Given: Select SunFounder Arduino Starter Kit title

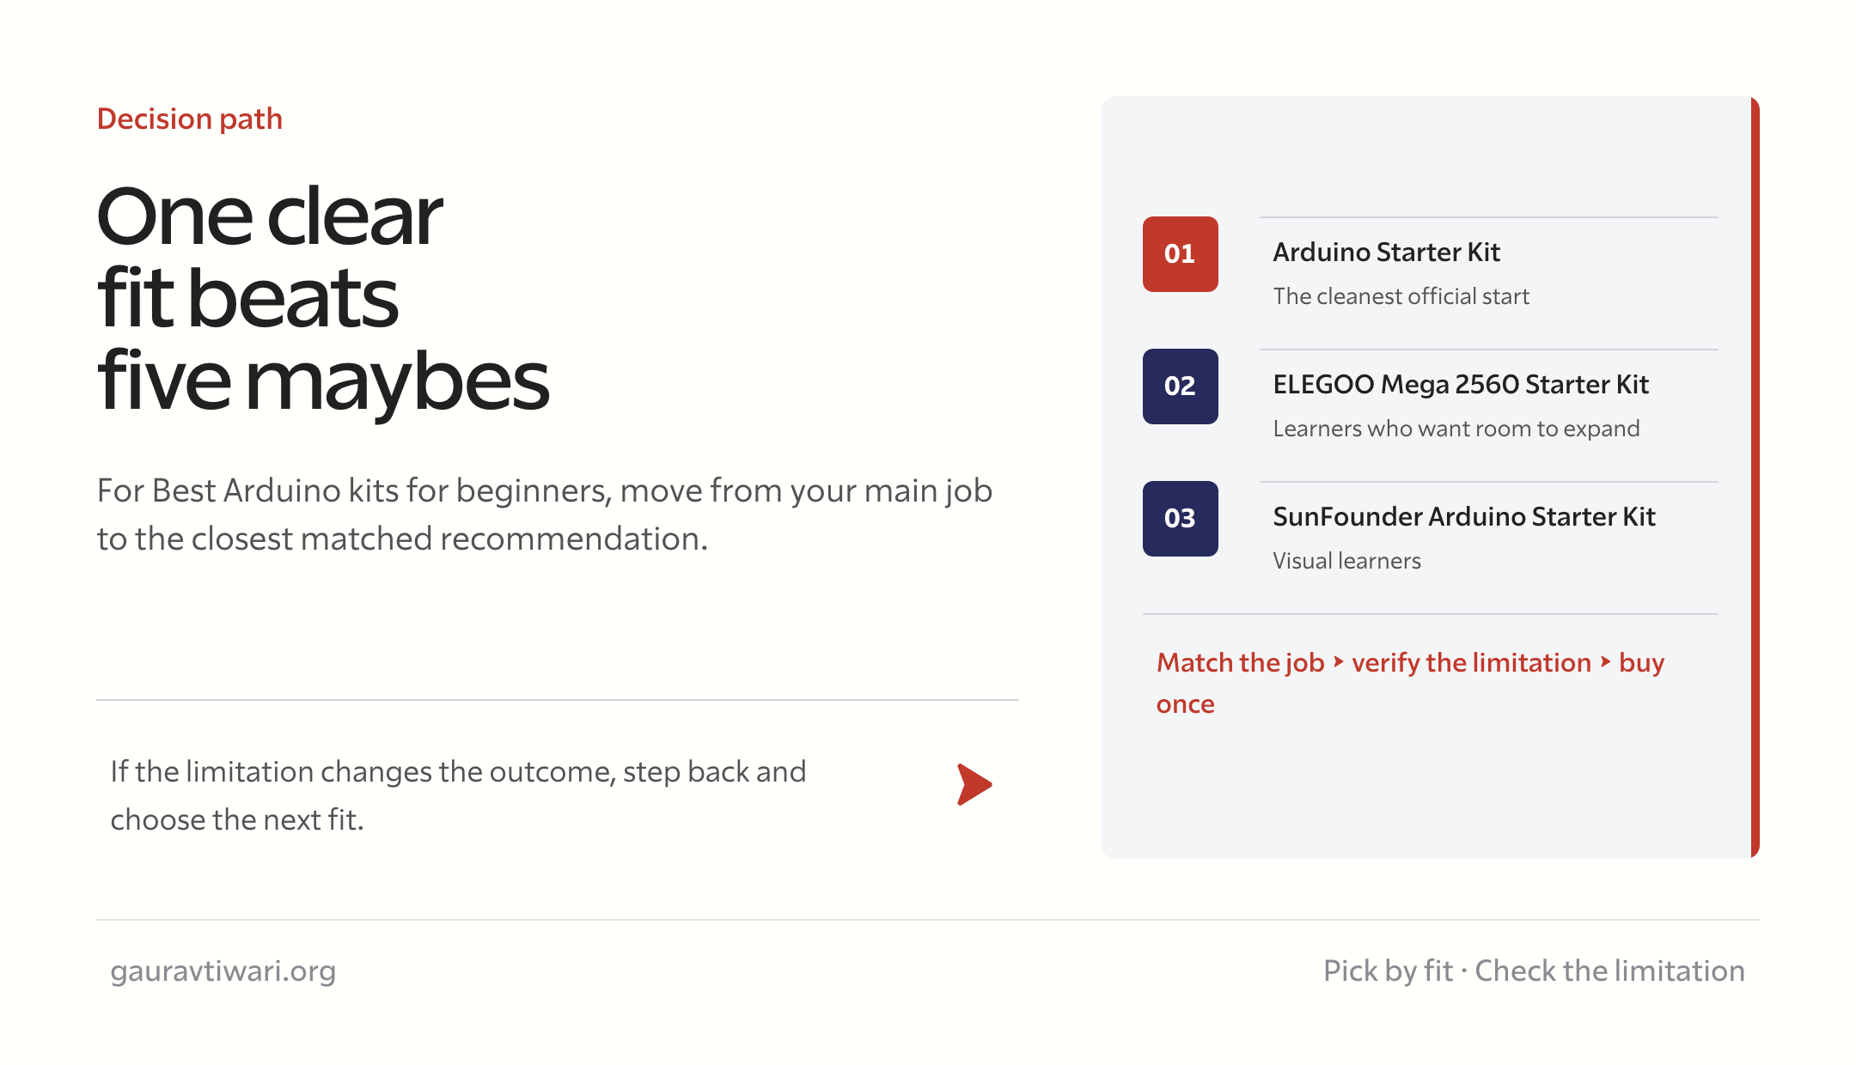Looking at the screenshot, I should pos(1464,516).
